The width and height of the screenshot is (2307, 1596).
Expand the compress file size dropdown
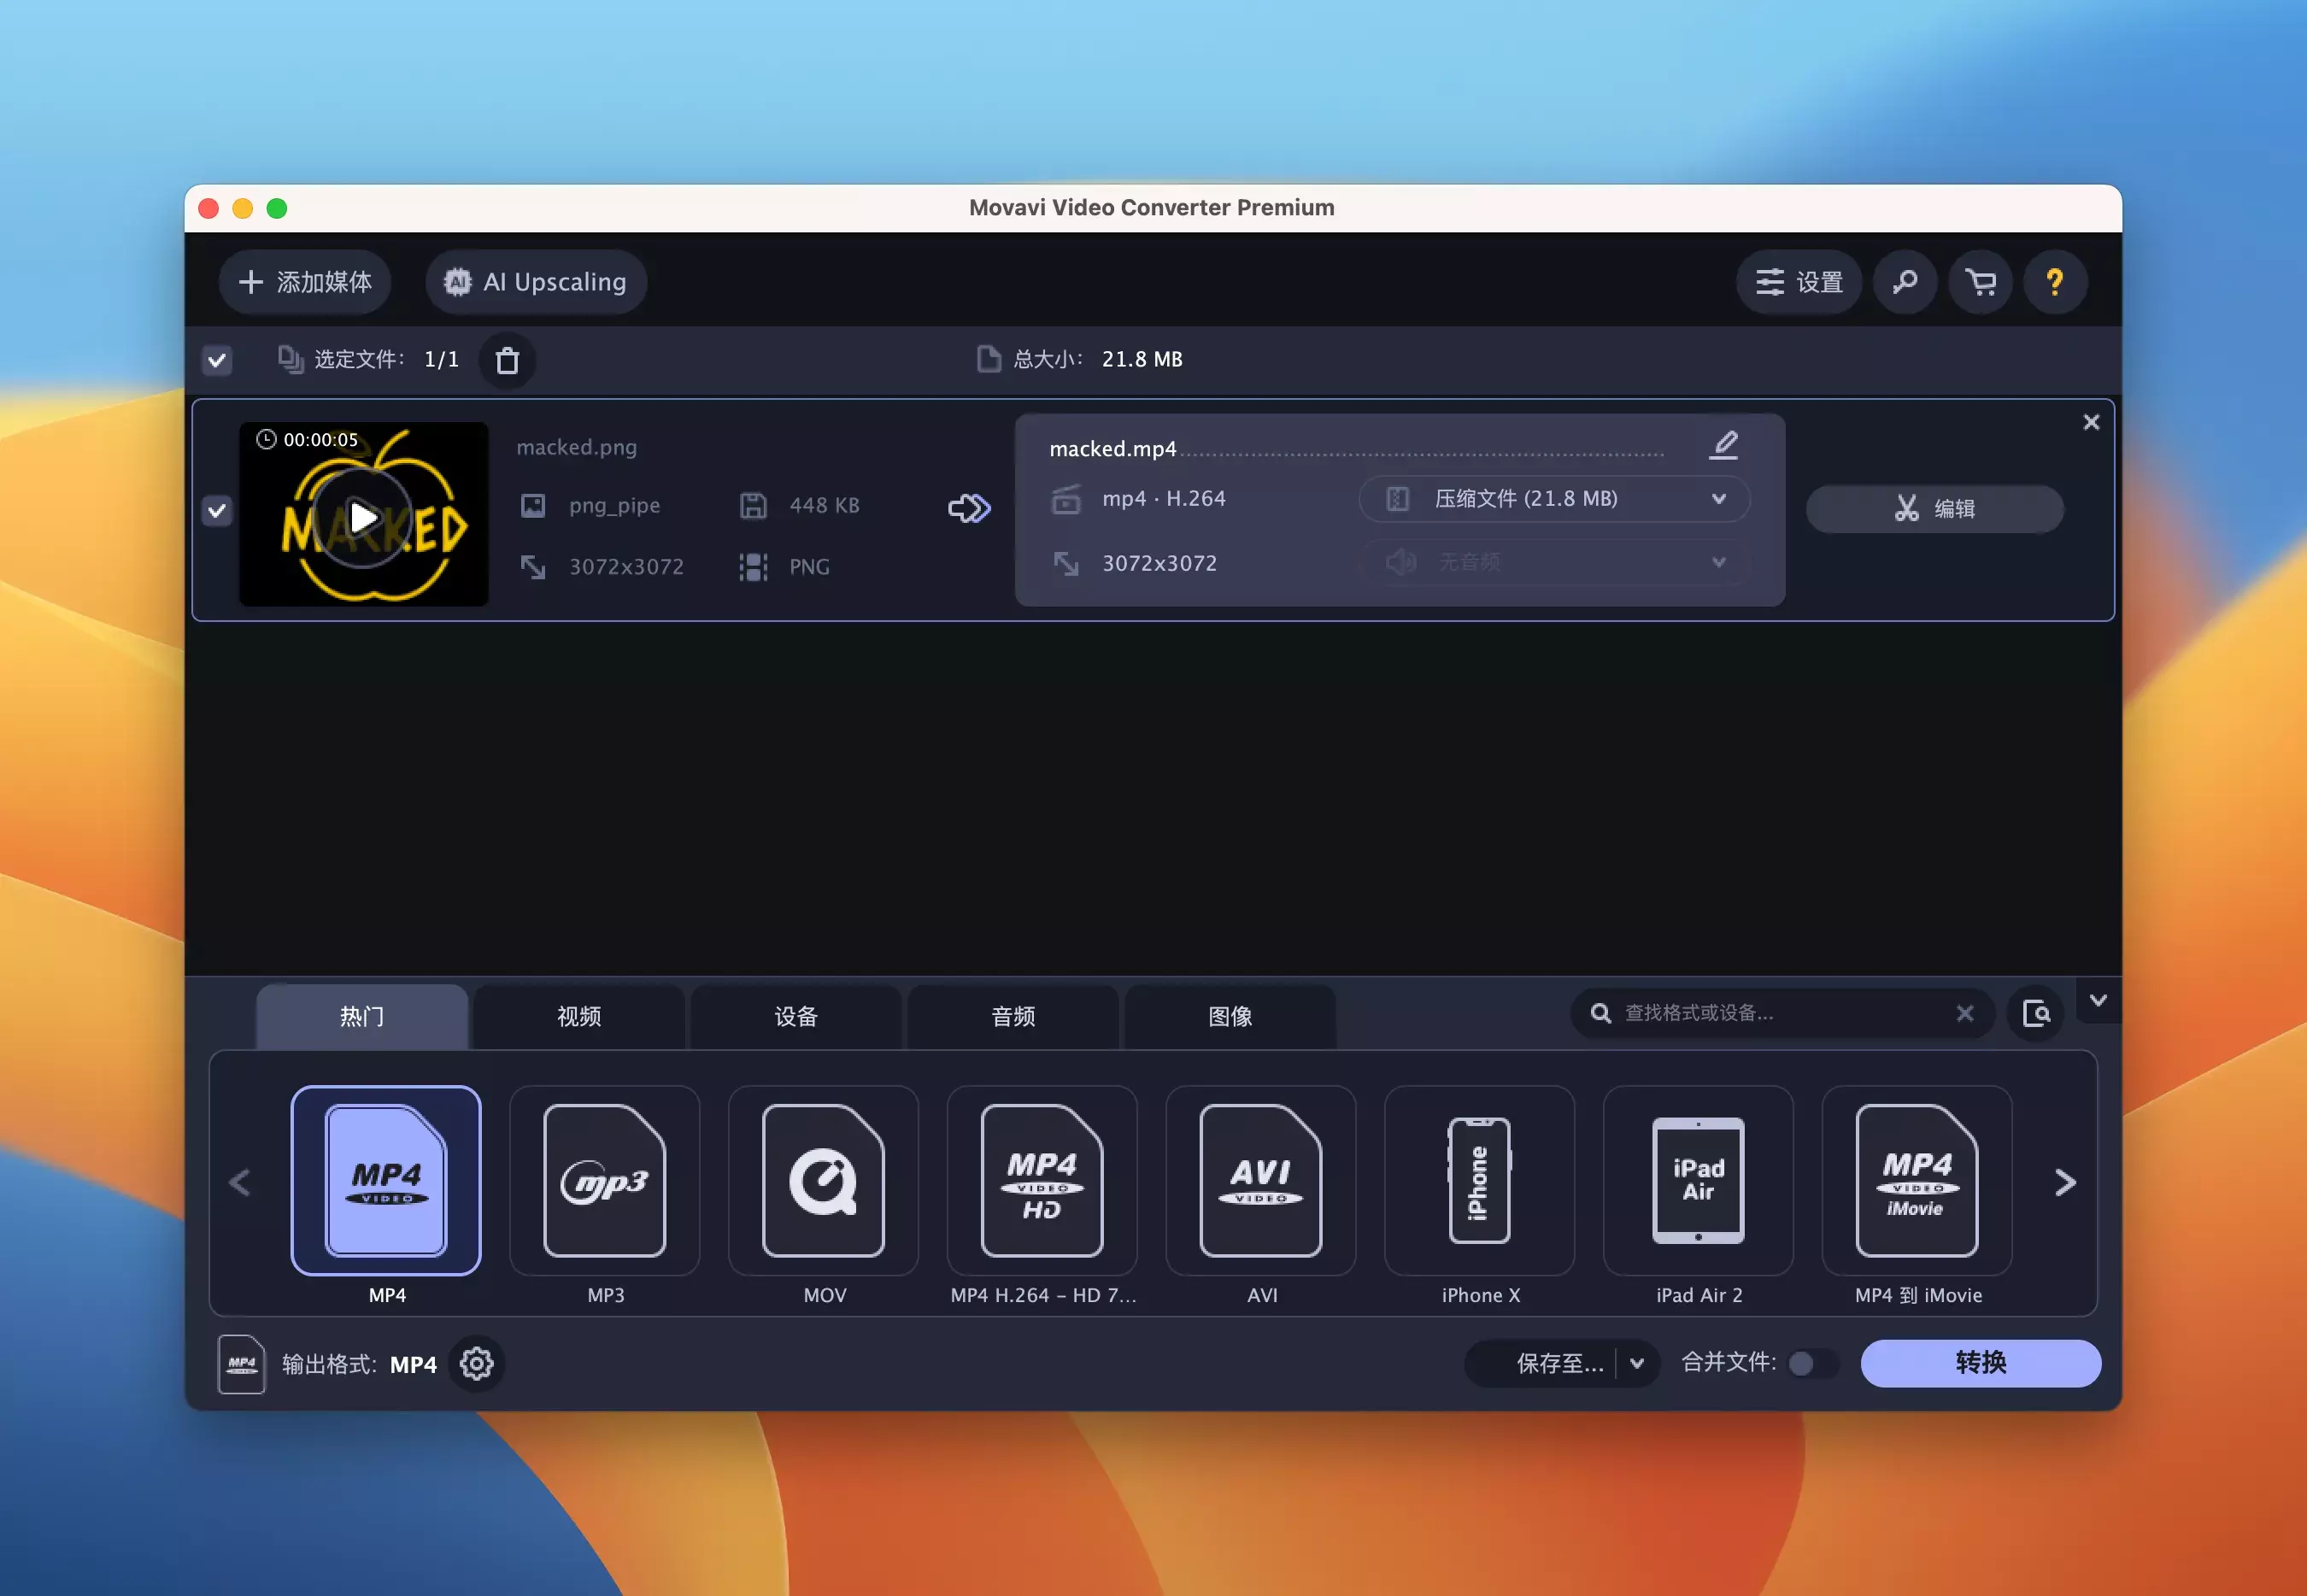1554,499
